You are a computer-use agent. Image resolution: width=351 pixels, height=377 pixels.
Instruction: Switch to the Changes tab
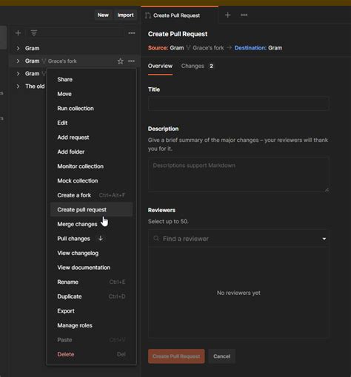tap(197, 66)
